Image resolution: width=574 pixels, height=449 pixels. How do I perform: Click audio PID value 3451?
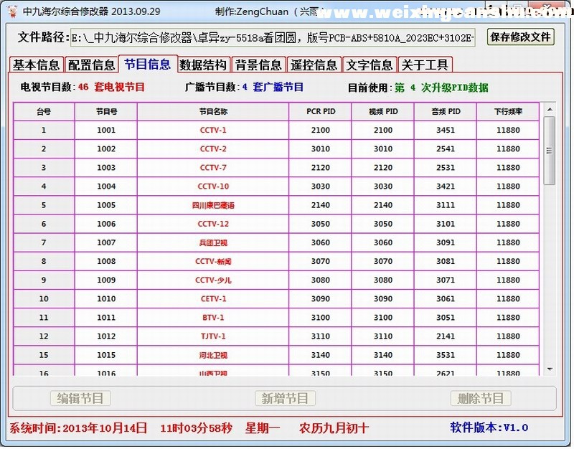pyautogui.click(x=446, y=131)
